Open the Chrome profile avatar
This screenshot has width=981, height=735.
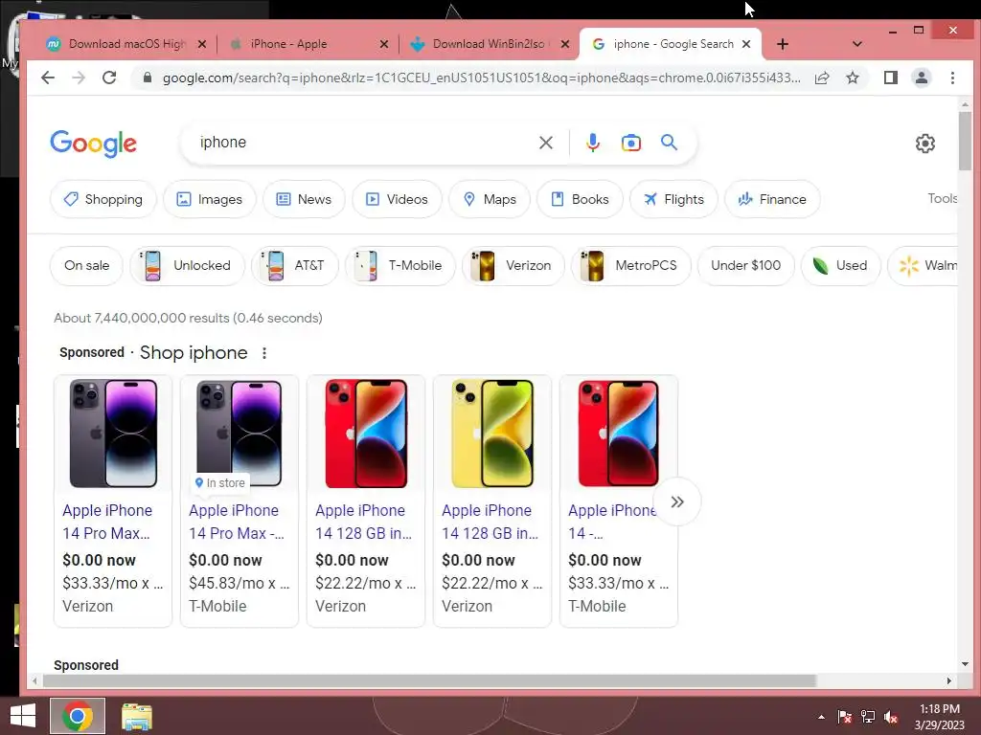pos(922,78)
